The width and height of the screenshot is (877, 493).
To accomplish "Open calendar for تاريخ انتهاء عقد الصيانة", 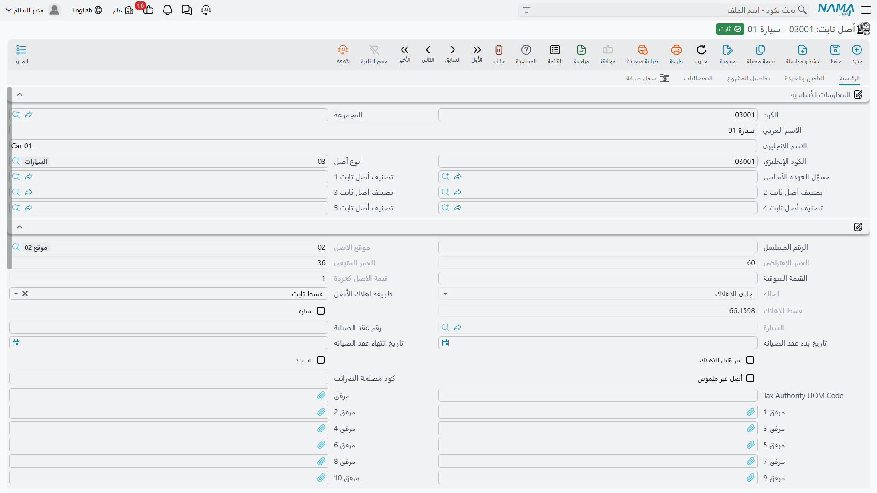I will tap(16, 343).
